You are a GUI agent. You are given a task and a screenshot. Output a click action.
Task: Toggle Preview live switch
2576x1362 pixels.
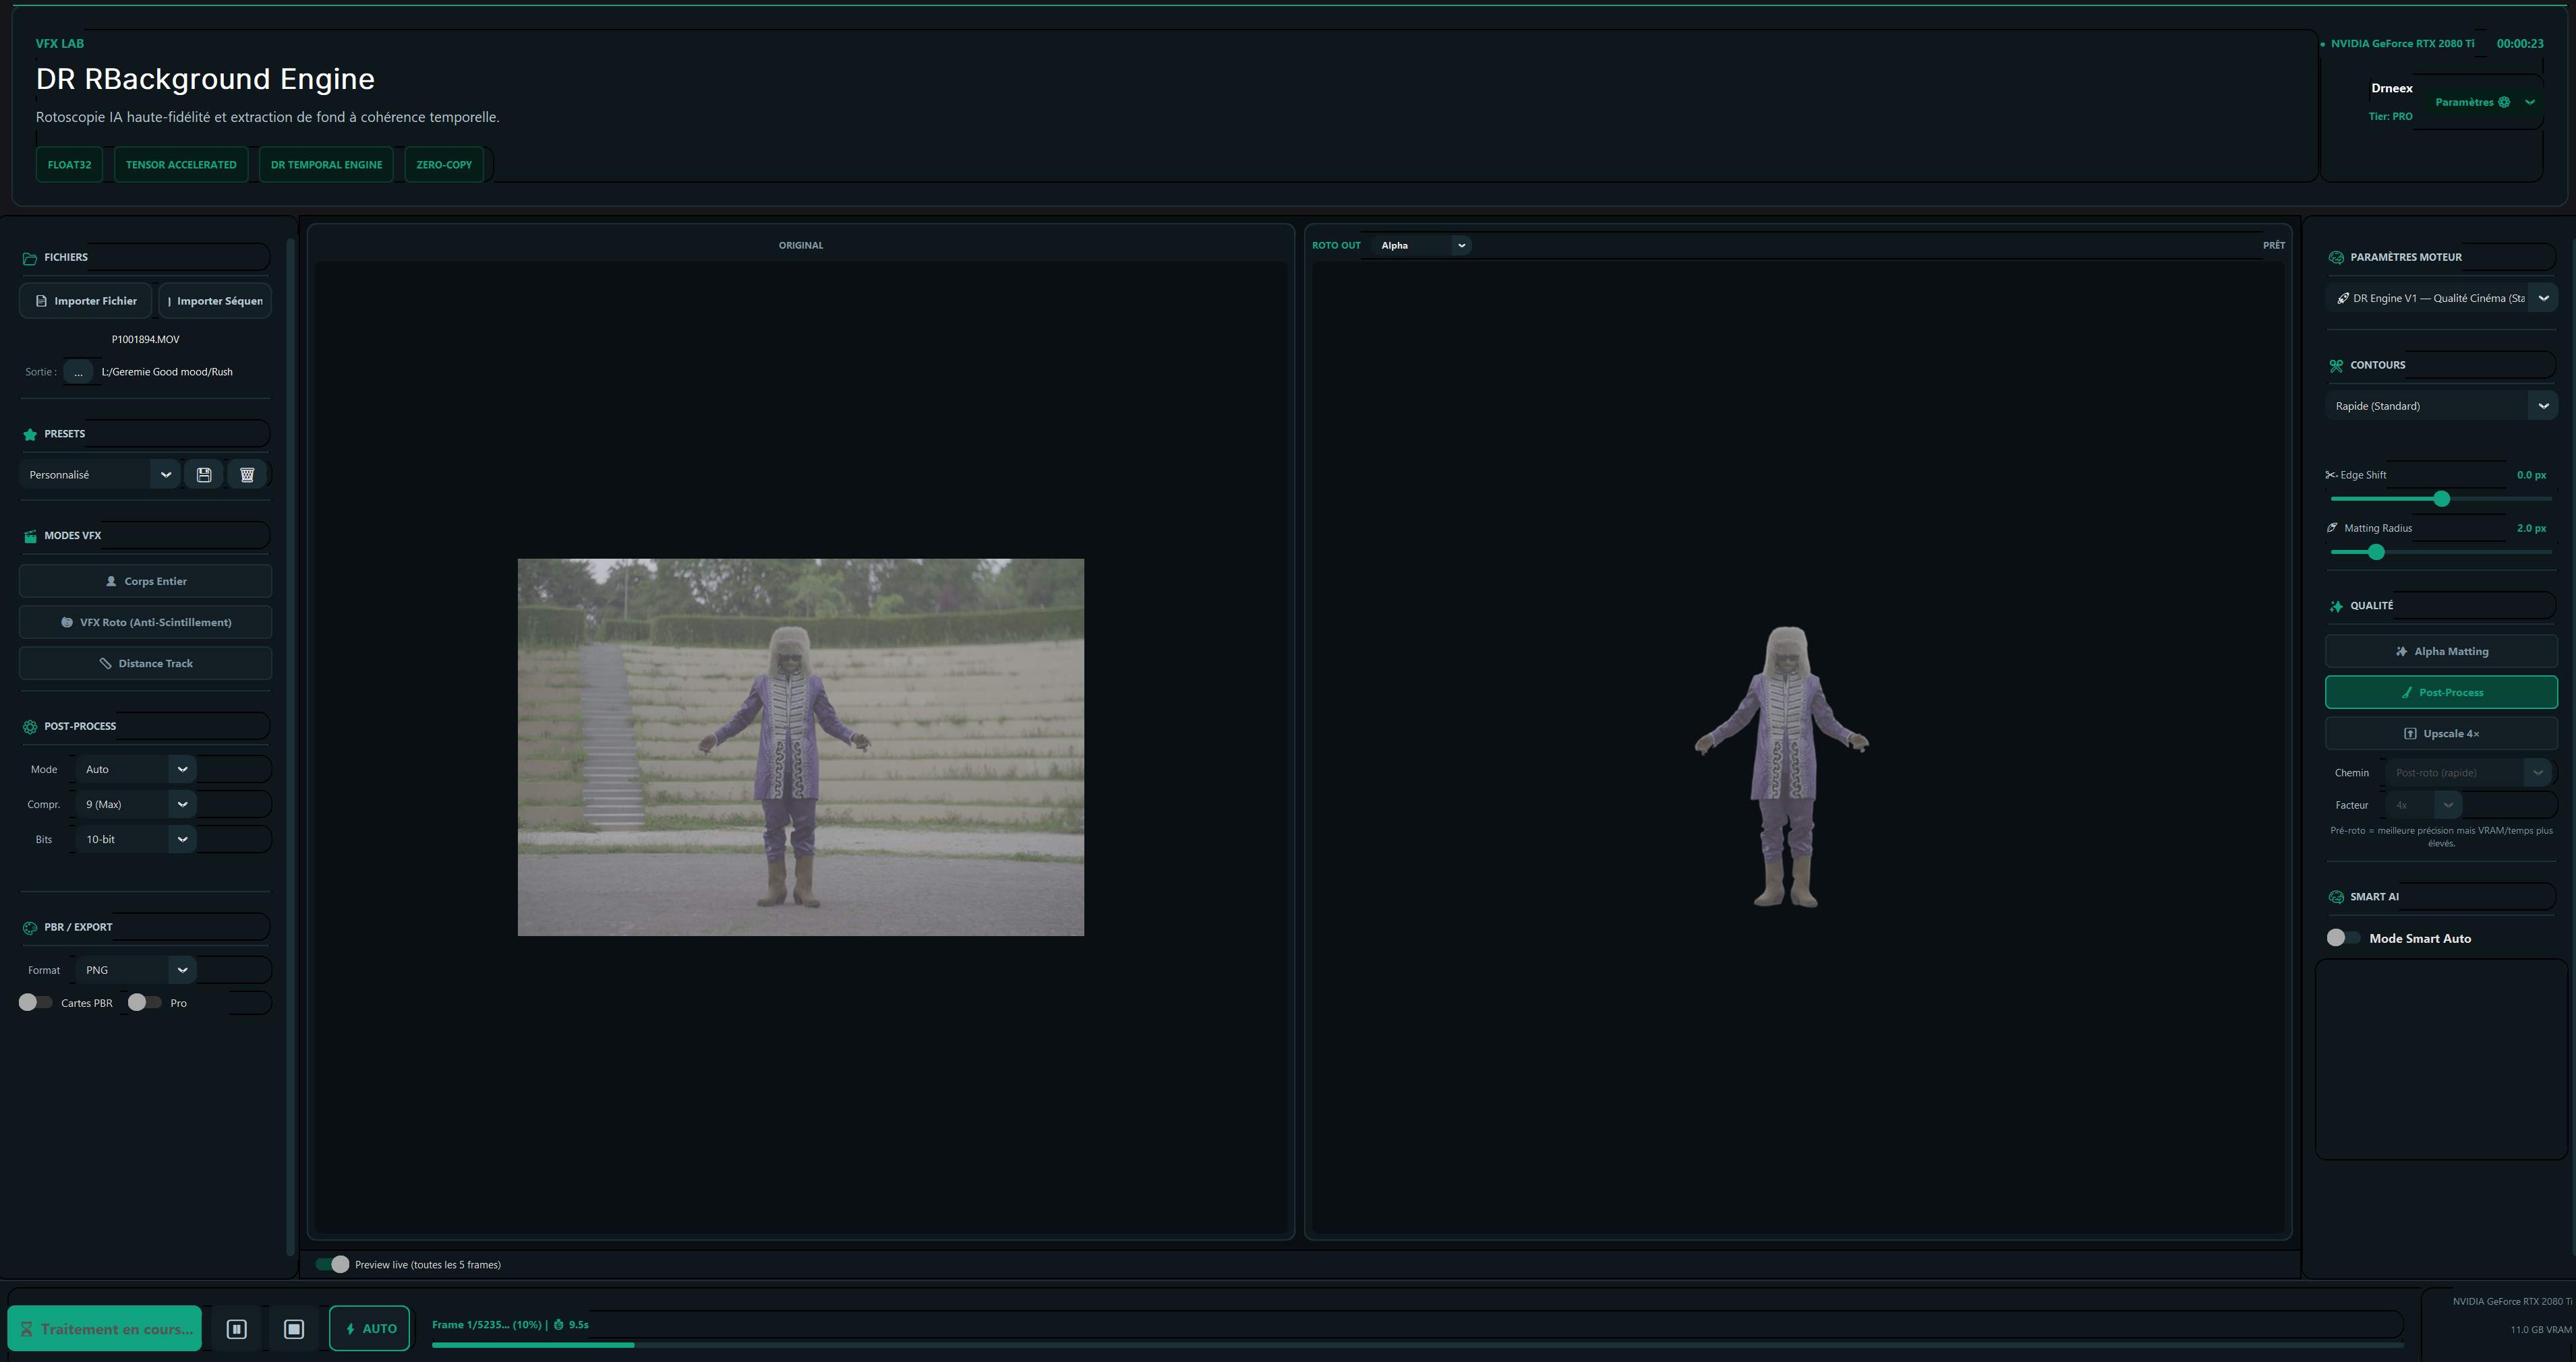click(x=333, y=1264)
